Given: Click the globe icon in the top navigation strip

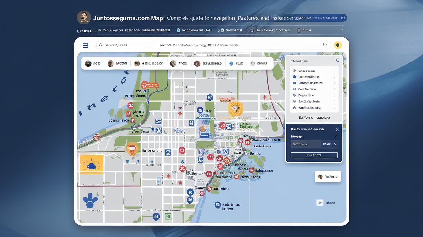Looking at the screenshot, I should click(x=178, y=30).
